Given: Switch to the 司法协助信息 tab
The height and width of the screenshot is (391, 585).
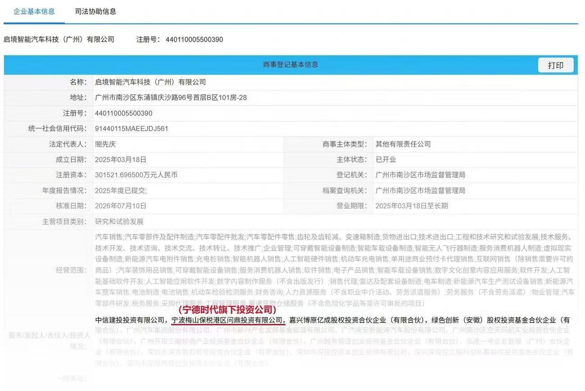Looking at the screenshot, I should (96, 11).
